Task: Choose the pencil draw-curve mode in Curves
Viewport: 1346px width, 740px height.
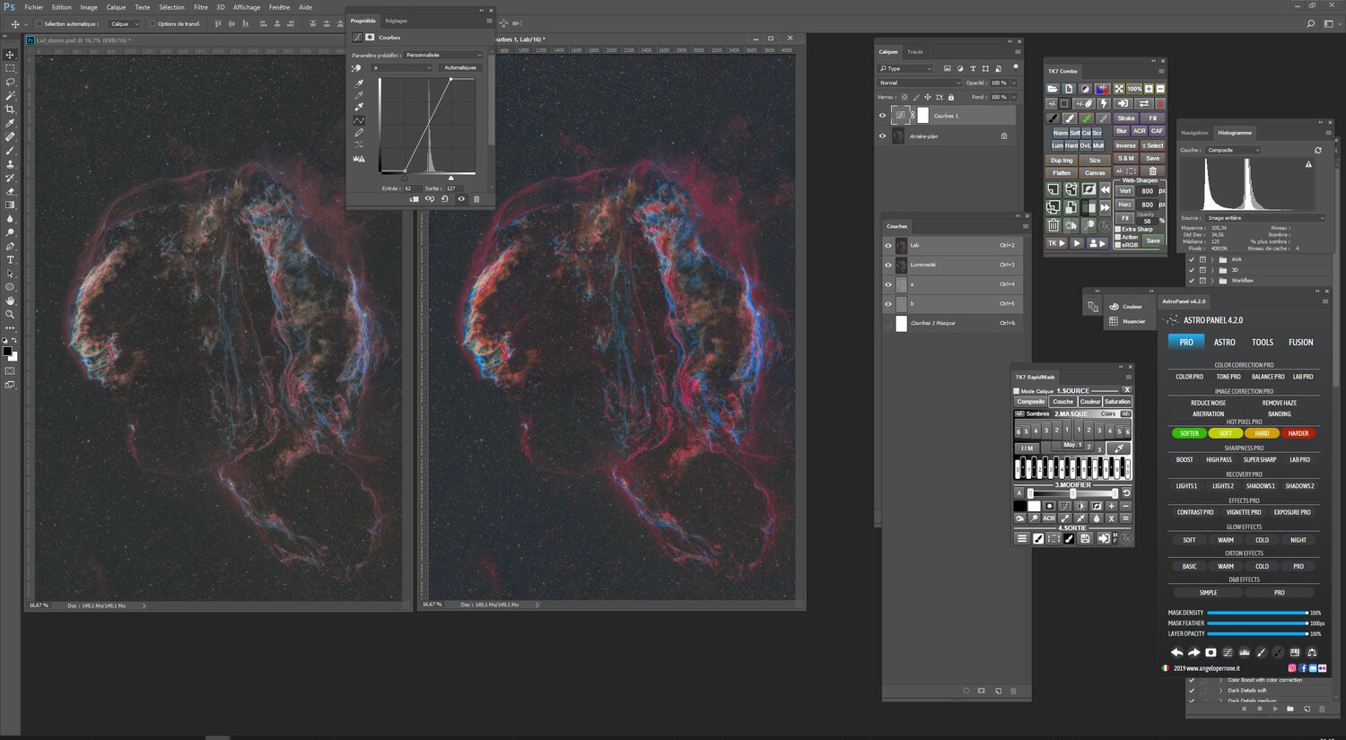Action: point(359,133)
